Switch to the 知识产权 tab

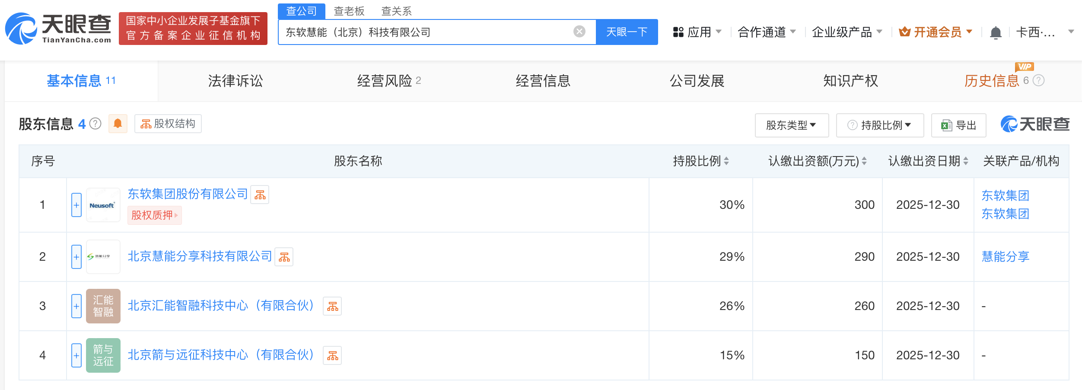[851, 81]
